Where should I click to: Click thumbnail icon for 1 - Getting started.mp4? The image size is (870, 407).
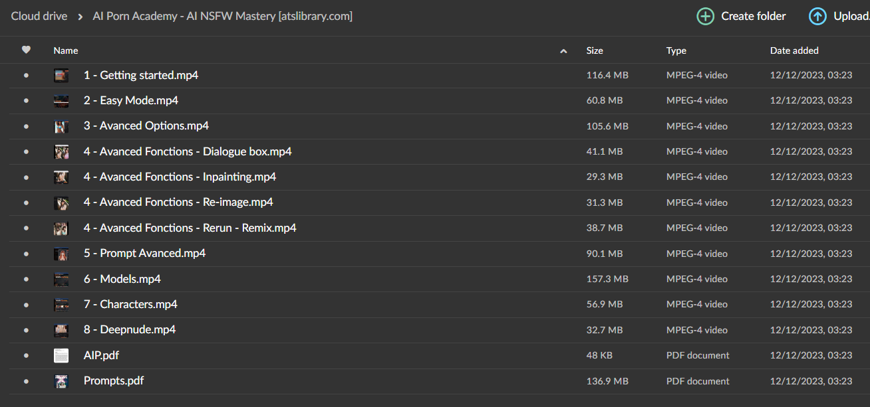(61, 76)
